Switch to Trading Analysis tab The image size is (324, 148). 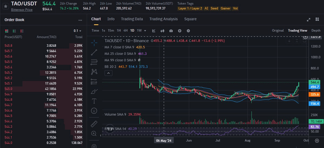click(163, 19)
